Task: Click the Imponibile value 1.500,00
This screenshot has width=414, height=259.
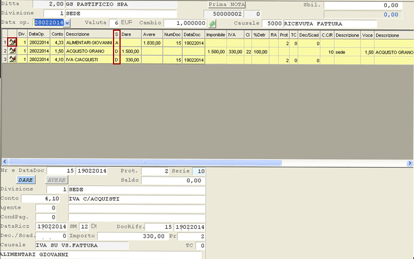Action: pos(216,52)
